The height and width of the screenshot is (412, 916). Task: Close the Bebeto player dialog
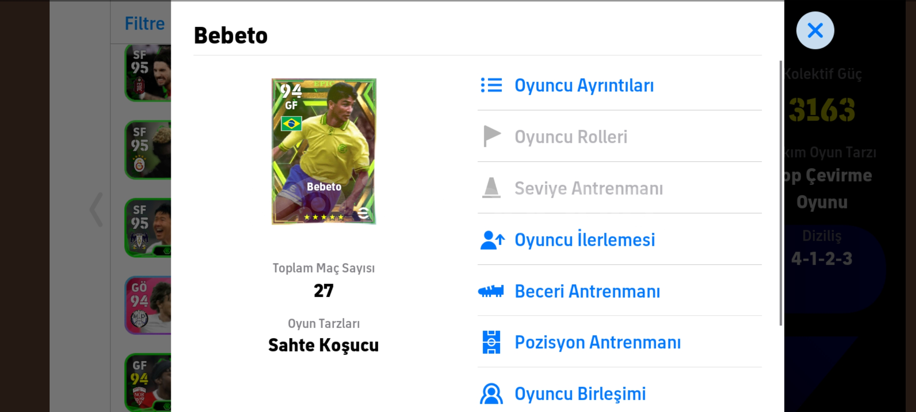[x=815, y=31]
